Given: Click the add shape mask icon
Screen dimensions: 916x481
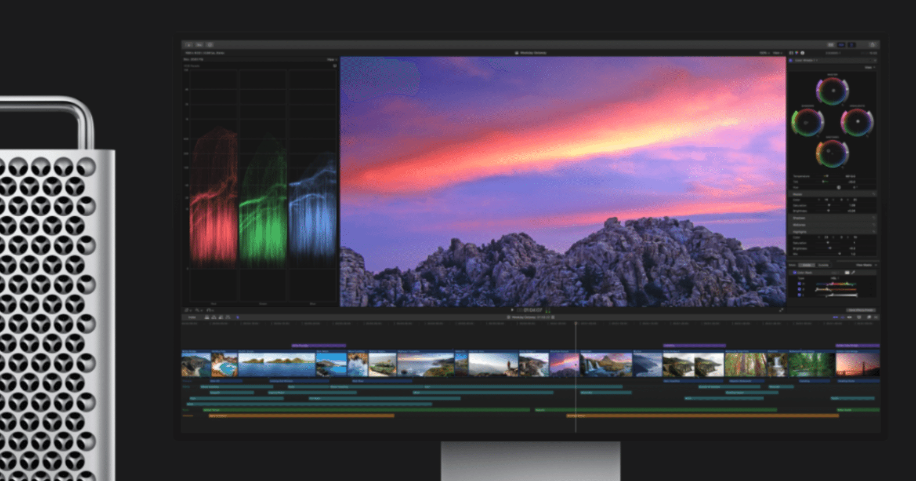Looking at the screenshot, I should click(847, 272).
